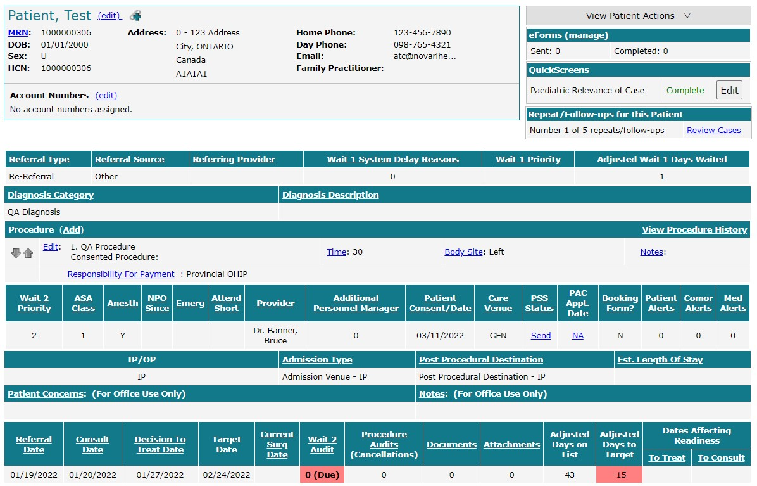Open the Wait 1 Priority header
The height and width of the screenshot is (486, 757).
528,160
